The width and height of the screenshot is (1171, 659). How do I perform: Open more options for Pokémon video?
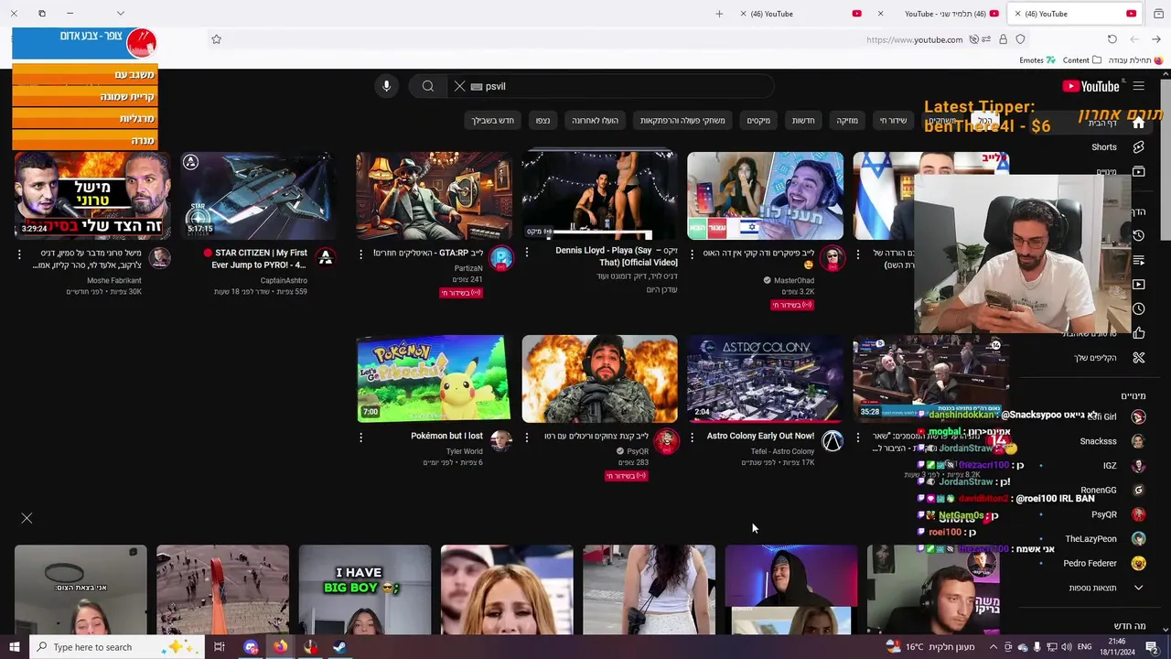(x=360, y=438)
